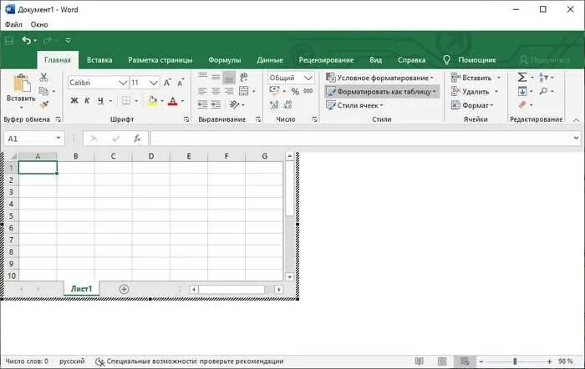Click the Помощник tell-me box
Image resolution: width=585 pixels, height=369 pixels.
470,60
